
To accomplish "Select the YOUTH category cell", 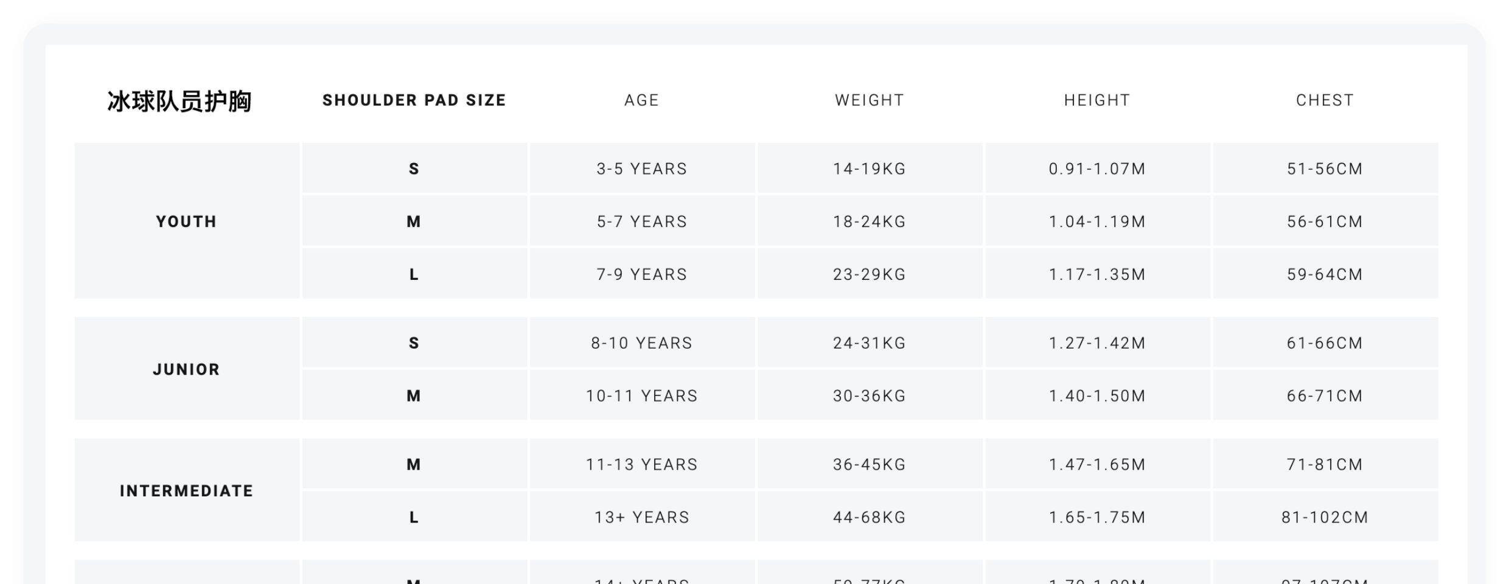I will (x=186, y=221).
